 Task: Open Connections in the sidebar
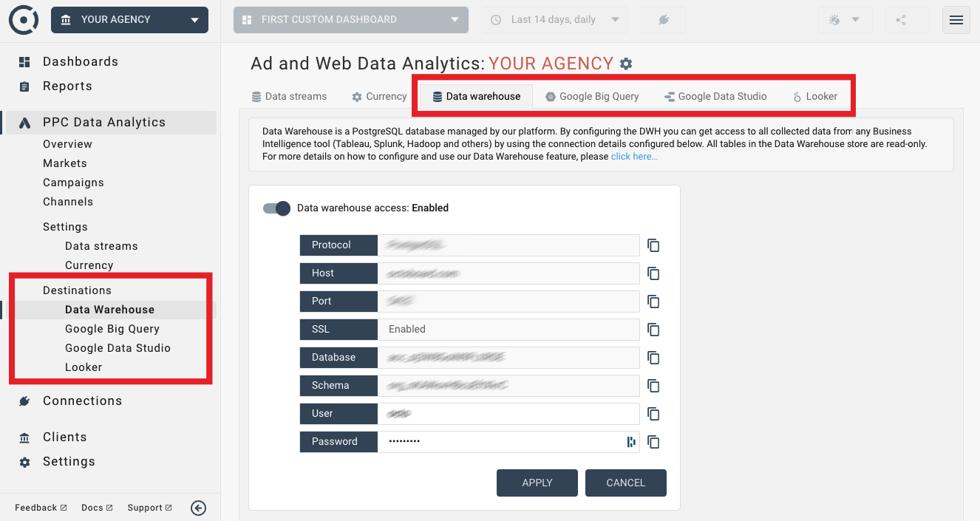(x=82, y=401)
